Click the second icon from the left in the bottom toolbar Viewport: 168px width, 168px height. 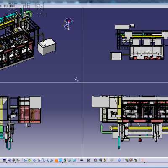coord(9,160)
